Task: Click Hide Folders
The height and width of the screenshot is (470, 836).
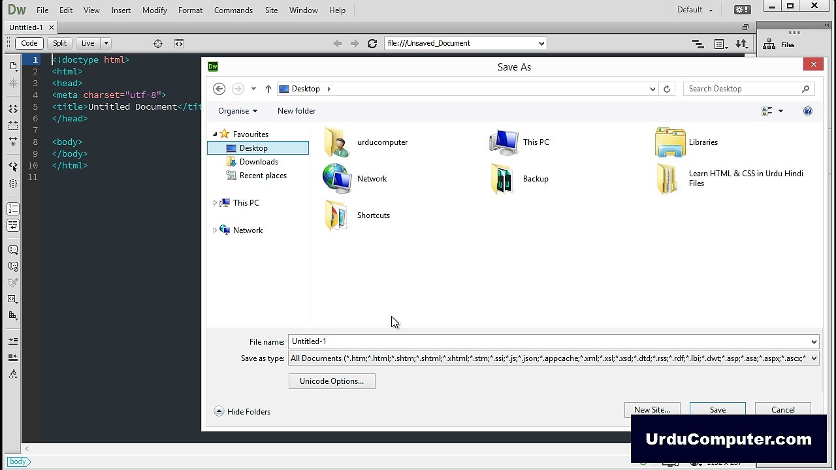Action: [x=242, y=412]
